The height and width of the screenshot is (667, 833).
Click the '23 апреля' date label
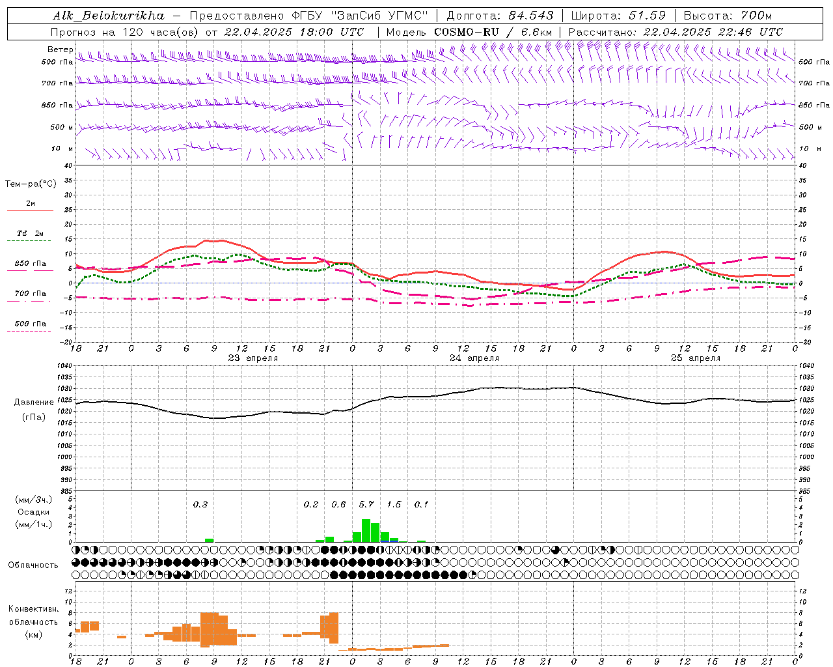tap(253, 358)
